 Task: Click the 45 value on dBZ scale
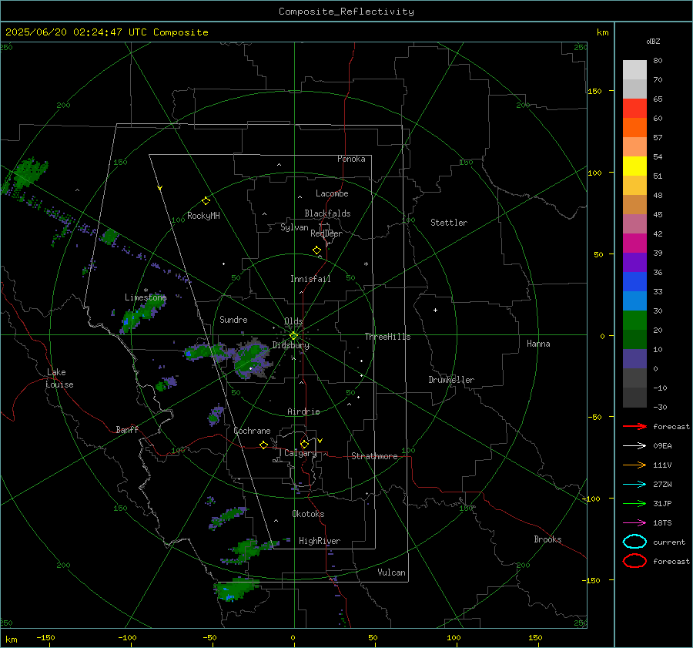(658, 214)
